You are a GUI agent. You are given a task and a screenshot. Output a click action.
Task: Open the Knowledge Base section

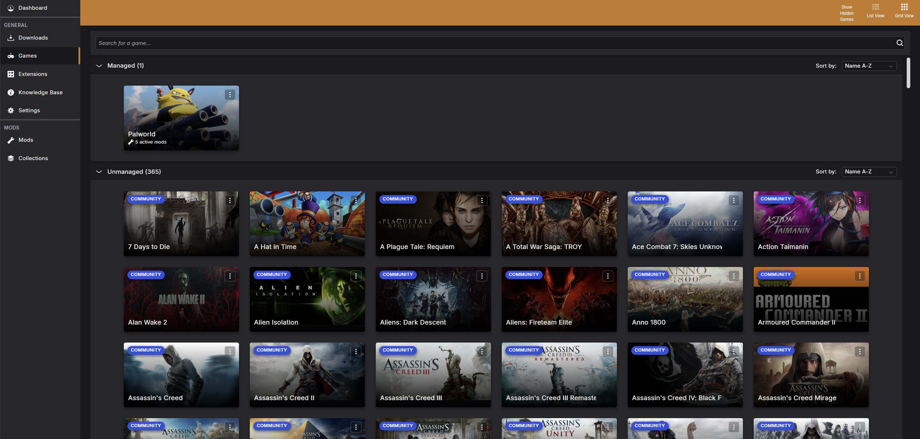coord(40,91)
